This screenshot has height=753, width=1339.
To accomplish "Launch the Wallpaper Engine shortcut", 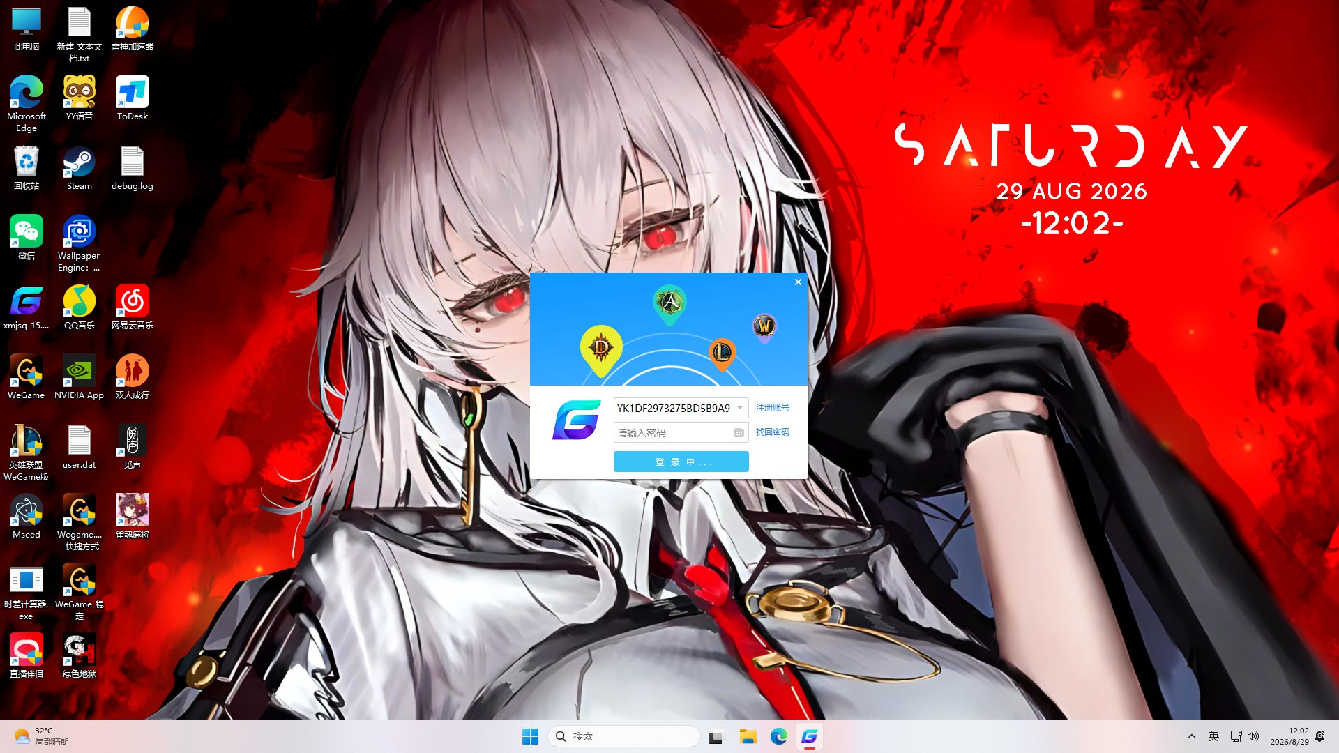I will click(x=79, y=243).
